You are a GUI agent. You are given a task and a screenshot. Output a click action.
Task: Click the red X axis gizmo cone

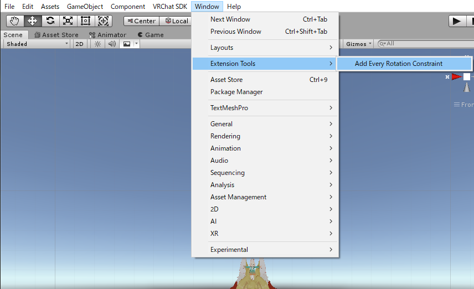coord(456,77)
